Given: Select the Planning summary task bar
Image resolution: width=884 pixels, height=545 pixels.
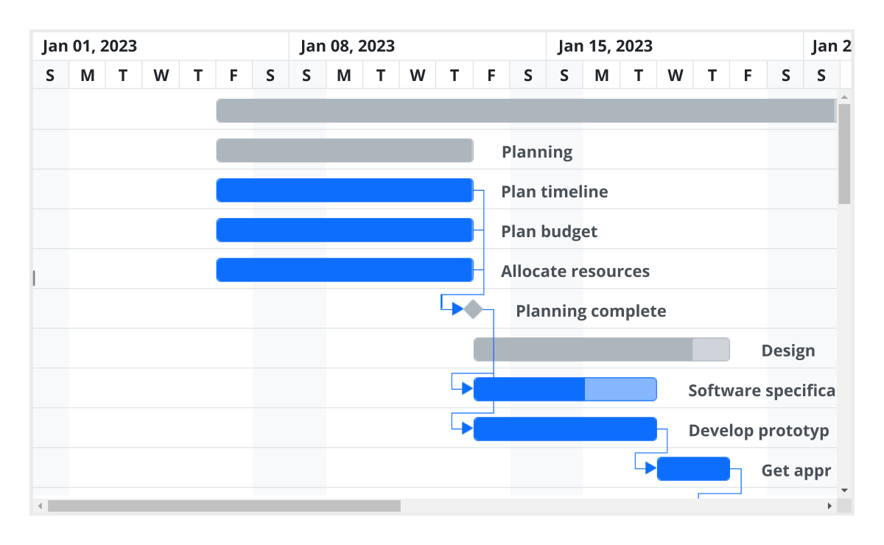Looking at the screenshot, I should (x=344, y=150).
